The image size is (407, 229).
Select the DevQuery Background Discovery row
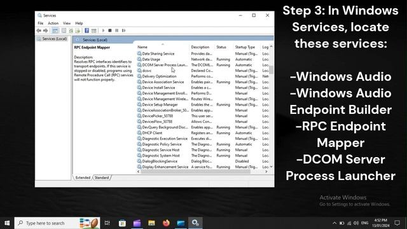pyautogui.click(x=203, y=127)
